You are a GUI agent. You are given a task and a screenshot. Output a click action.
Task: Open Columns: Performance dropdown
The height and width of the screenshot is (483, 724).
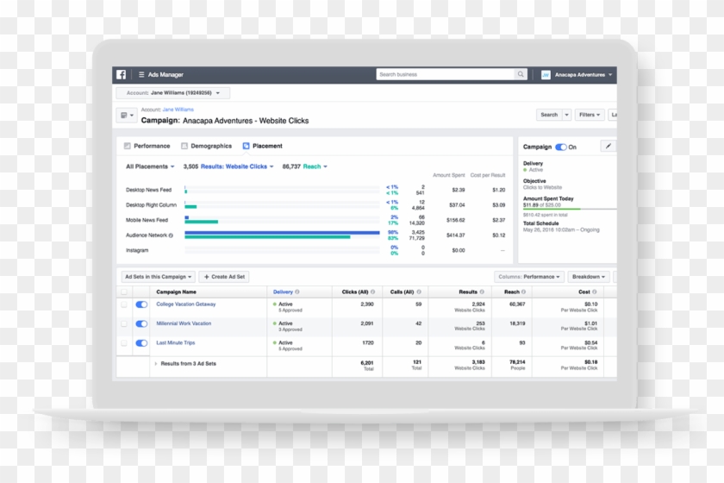529,277
